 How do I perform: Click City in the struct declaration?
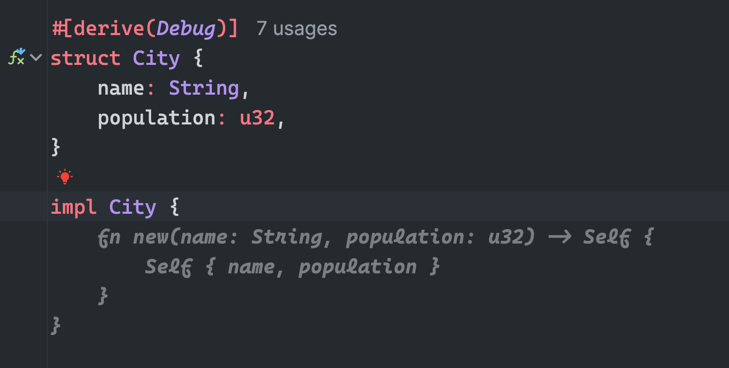(x=156, y=58)
